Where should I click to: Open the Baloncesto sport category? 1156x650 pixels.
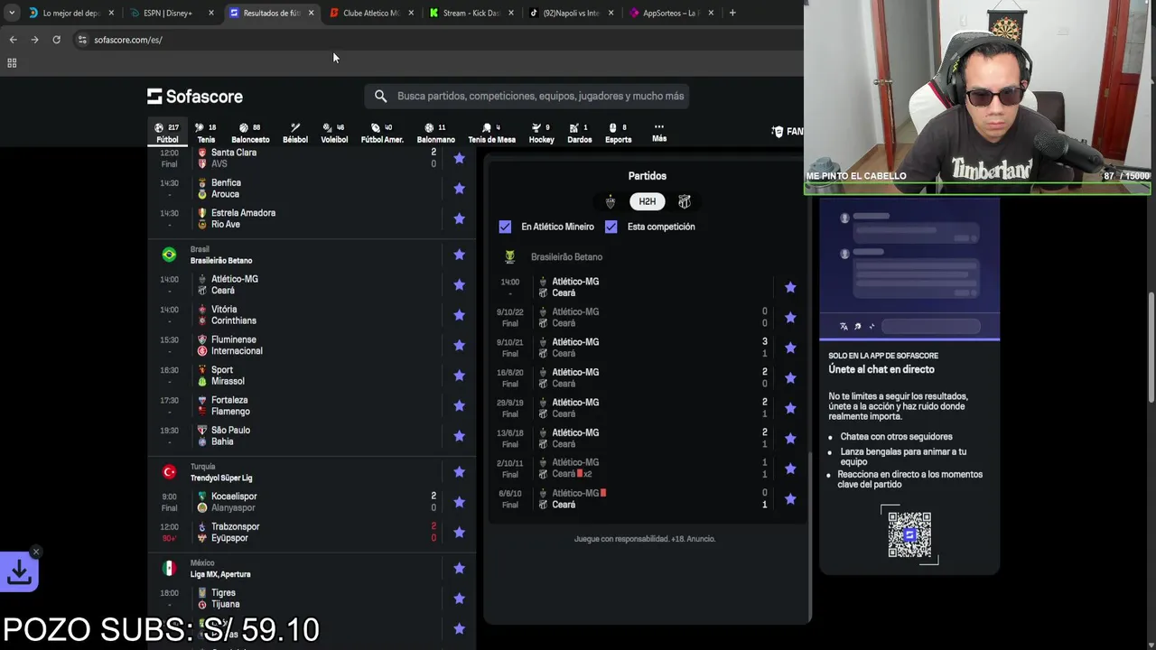(x=250, y=133)
